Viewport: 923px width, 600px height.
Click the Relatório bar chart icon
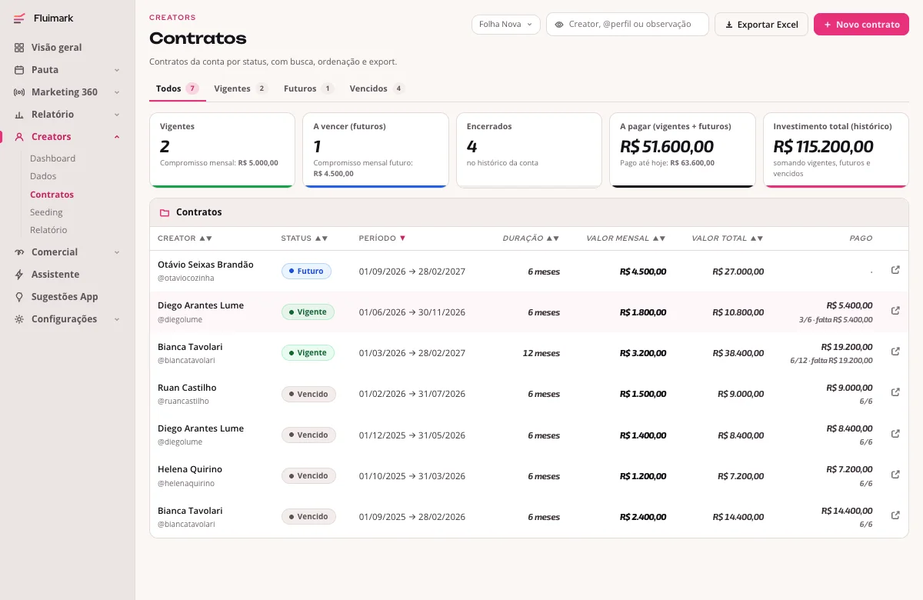19,115
